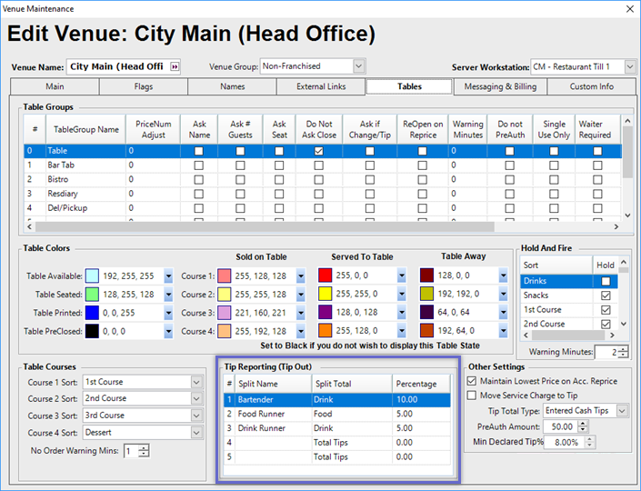
Task: Toggle Do Not Ask Close for Table row
Action: 319,151
